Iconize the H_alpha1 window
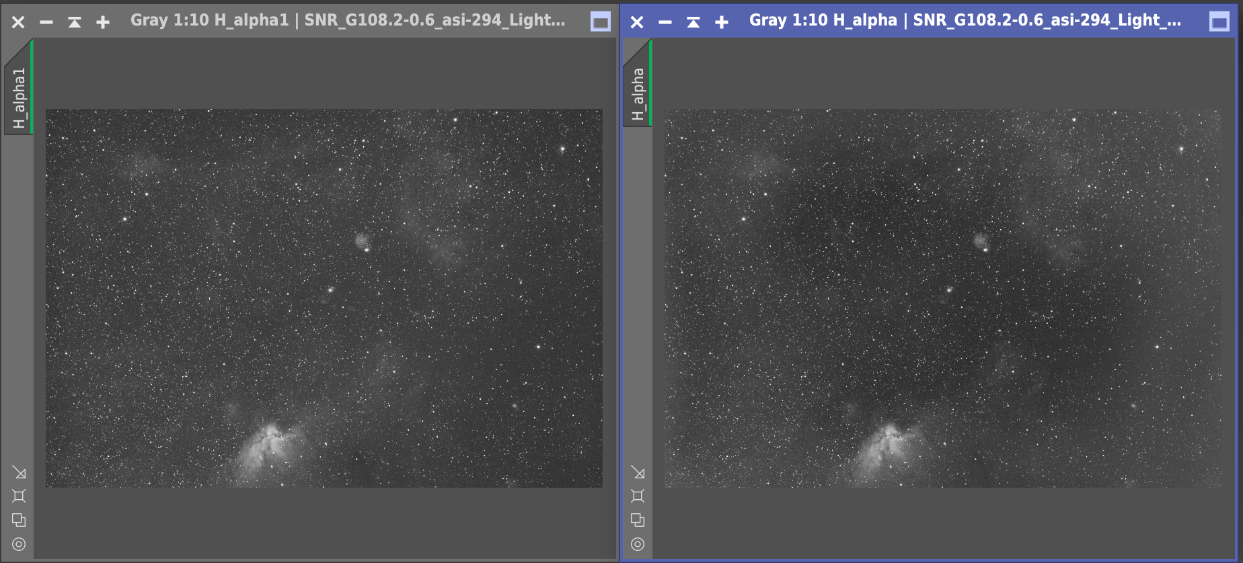The height and width of the screenshot is (563, 1243). [75, 22]
